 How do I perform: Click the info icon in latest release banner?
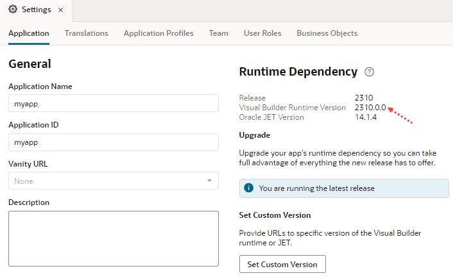tap(249, 188)
